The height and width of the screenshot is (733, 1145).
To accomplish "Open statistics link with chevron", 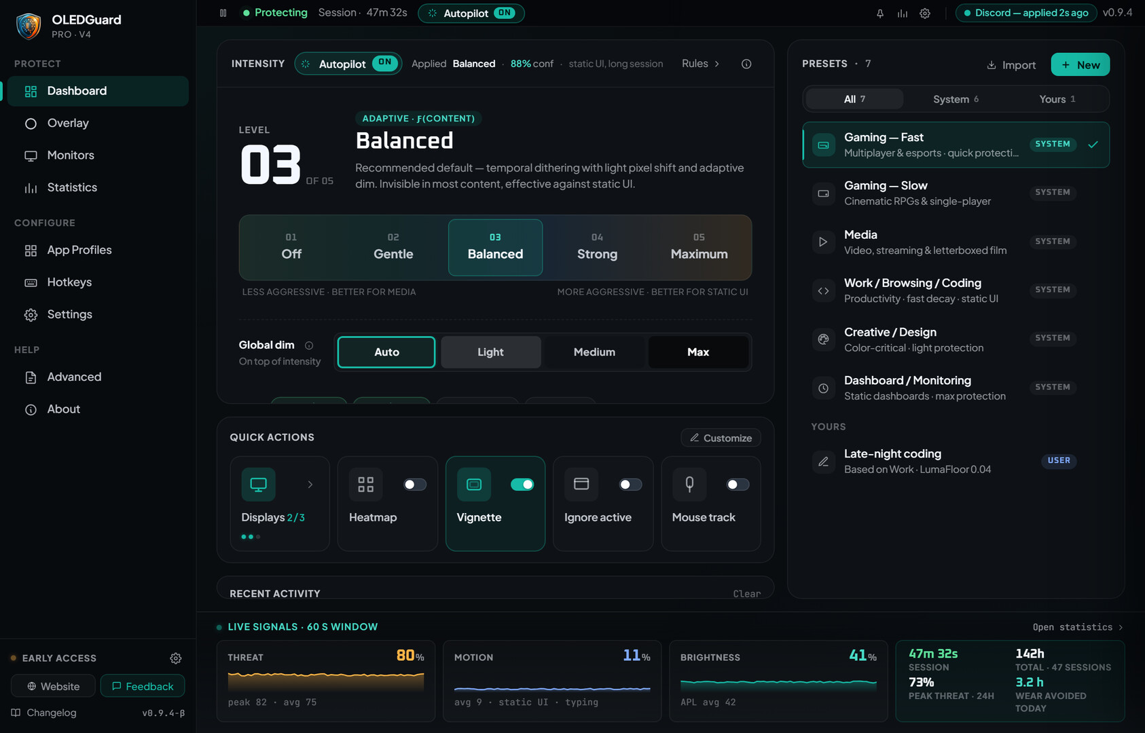I will tap(1078, 627).
